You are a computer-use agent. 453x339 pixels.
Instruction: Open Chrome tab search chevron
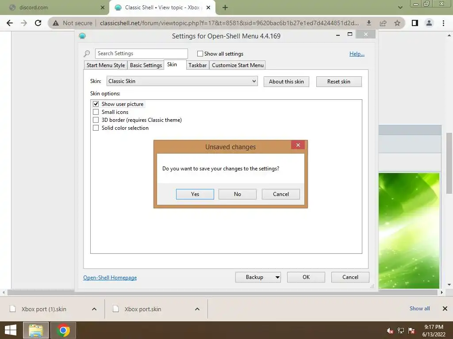[x=400, y=8]
